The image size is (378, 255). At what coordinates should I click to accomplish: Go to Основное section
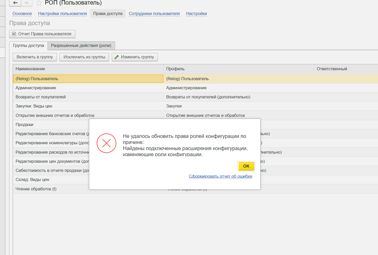point(22,14)
